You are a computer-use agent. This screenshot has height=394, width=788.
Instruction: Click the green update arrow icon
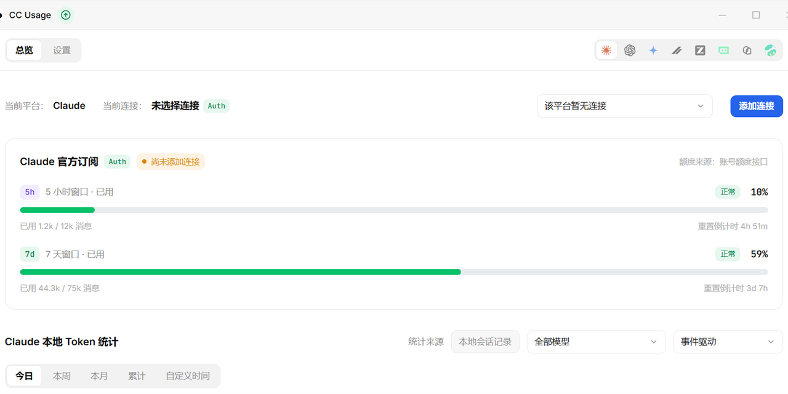pyautogui.click(x=66, y=15)
